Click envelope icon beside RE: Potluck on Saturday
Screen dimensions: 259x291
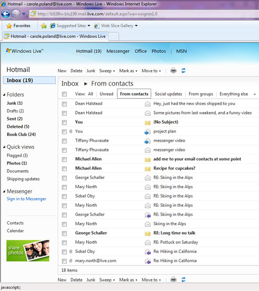pos(147,242)
